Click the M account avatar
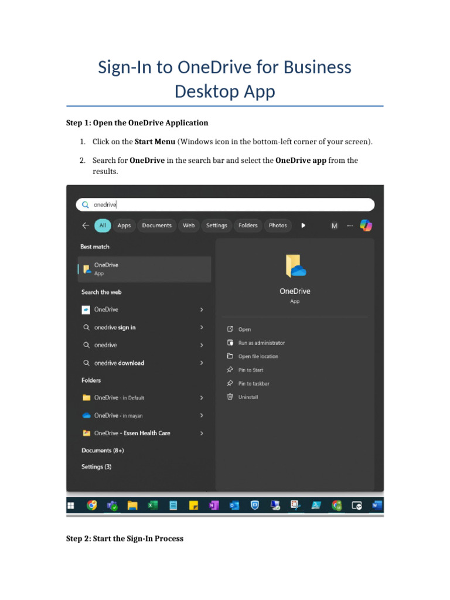 (x=335, y=226)
